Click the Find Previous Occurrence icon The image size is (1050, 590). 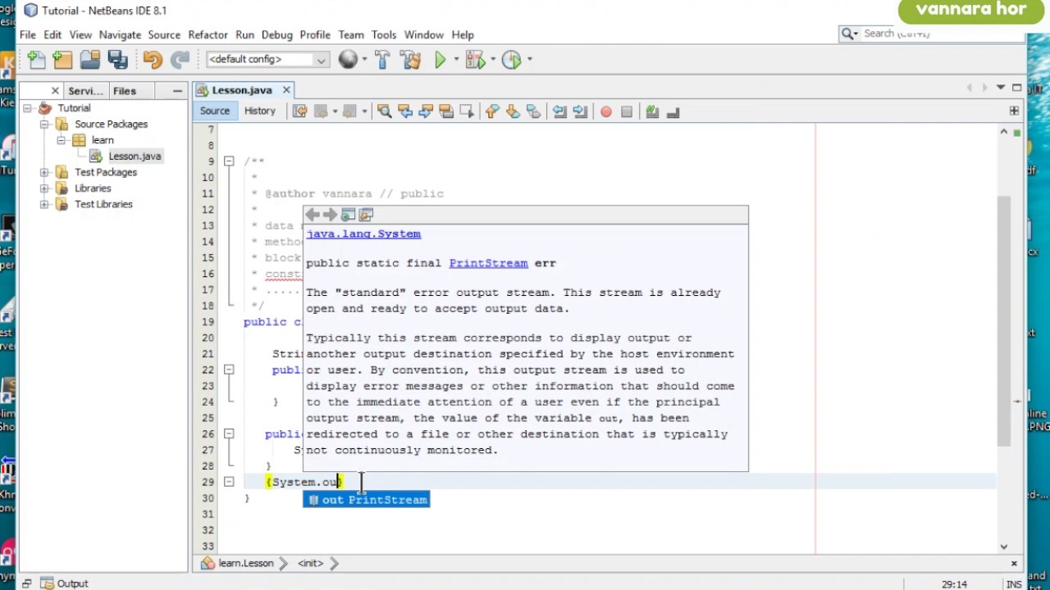(405, 111)
